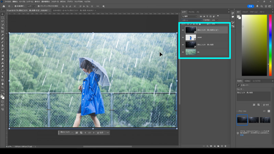Click the Home icon in options bar
The height and width of the screenshot is (154, 274).
(4, 6)
